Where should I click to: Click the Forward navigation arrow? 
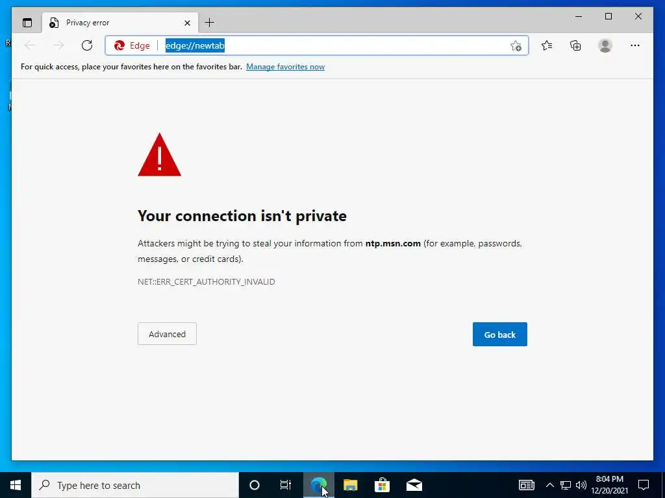coord(58,45)
